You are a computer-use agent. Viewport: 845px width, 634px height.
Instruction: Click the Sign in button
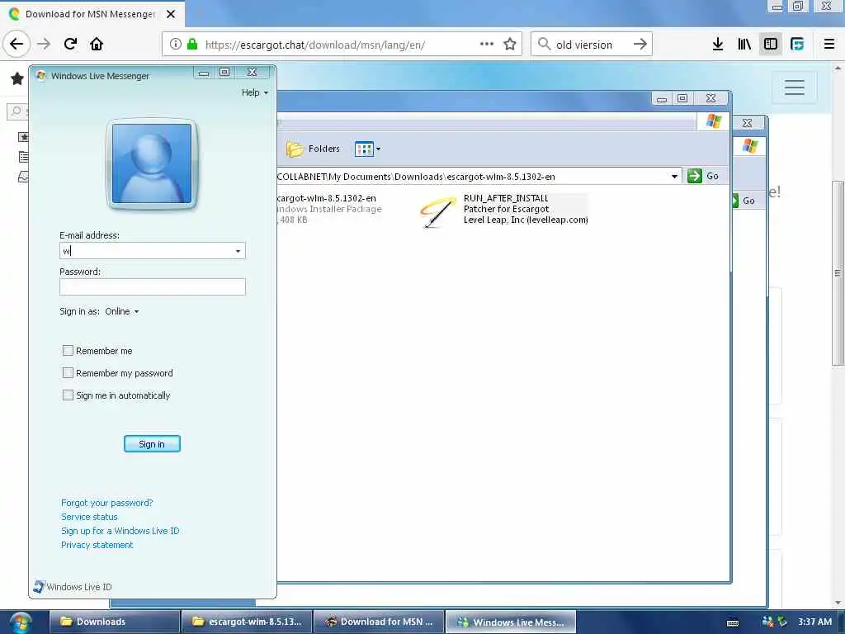point(152,444)
